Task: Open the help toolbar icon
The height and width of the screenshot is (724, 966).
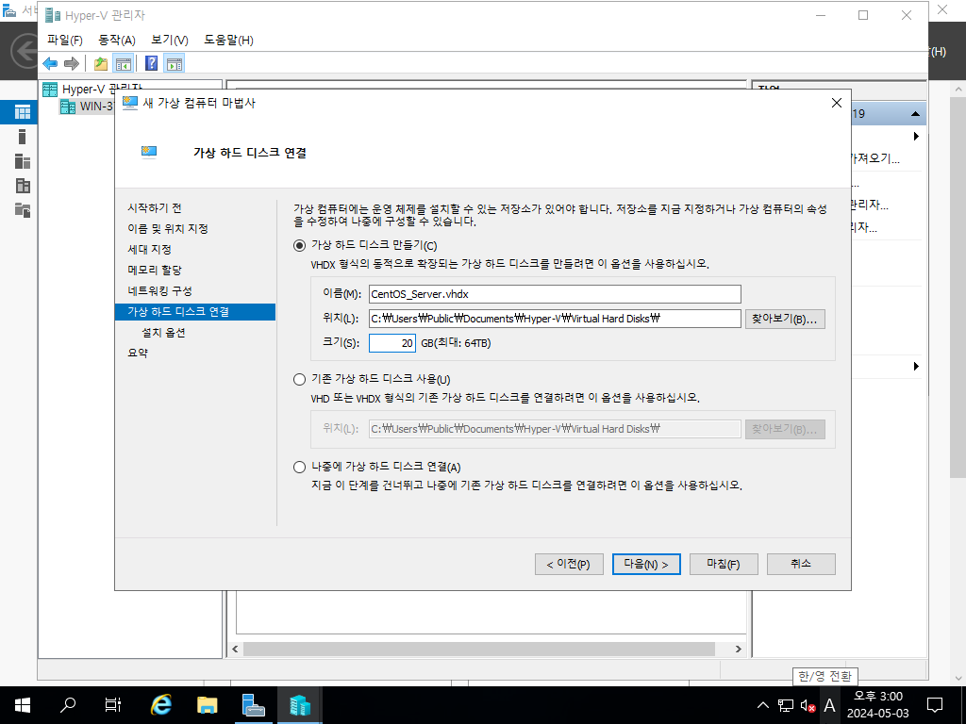Action: (151, 63)
